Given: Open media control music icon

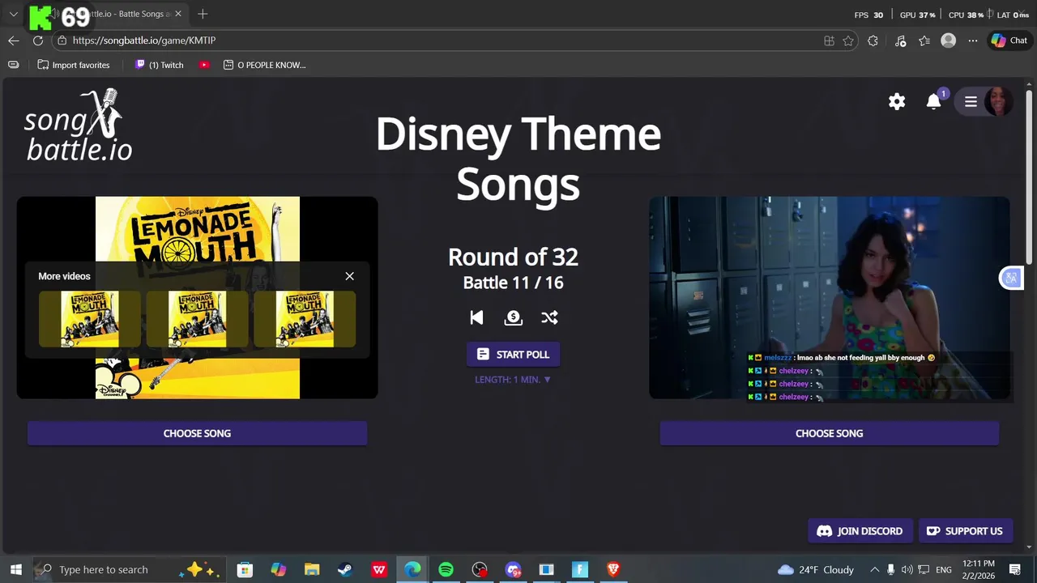Looking at the screenshot, I should [900, 40].
